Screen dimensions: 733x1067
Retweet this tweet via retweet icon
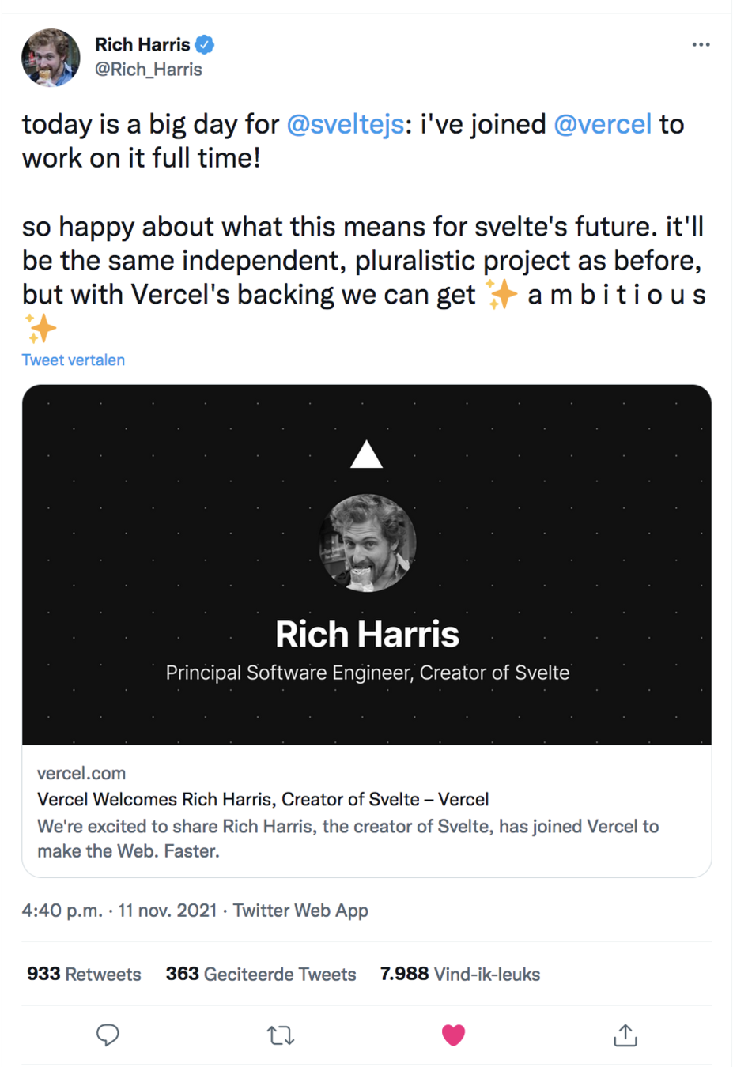281,1035
